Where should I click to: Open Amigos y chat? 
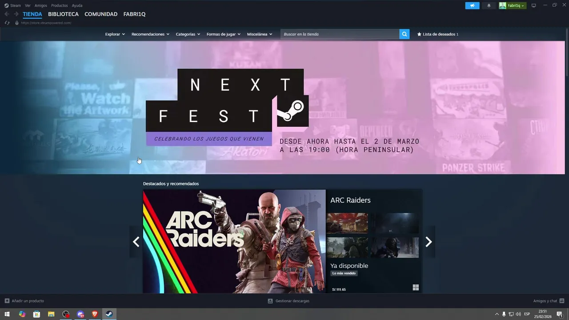click(x=549, y=301)
